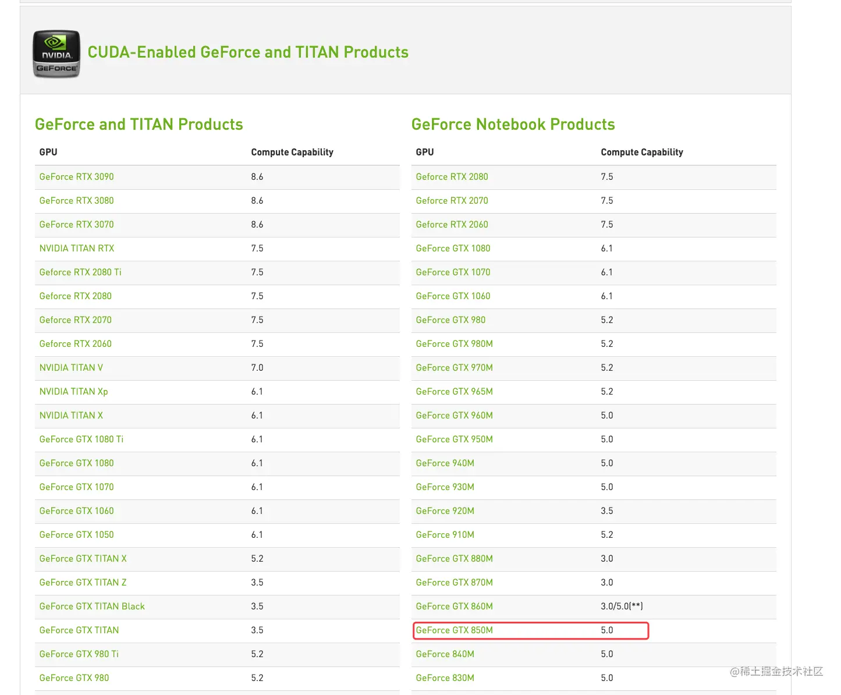Viewport: 841px width, 695px height.
Task: Click the GeForce 910M link
Action: 445,535
